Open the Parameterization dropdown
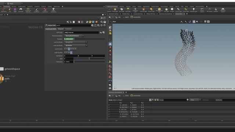235x132 pixels. [74, 36]
